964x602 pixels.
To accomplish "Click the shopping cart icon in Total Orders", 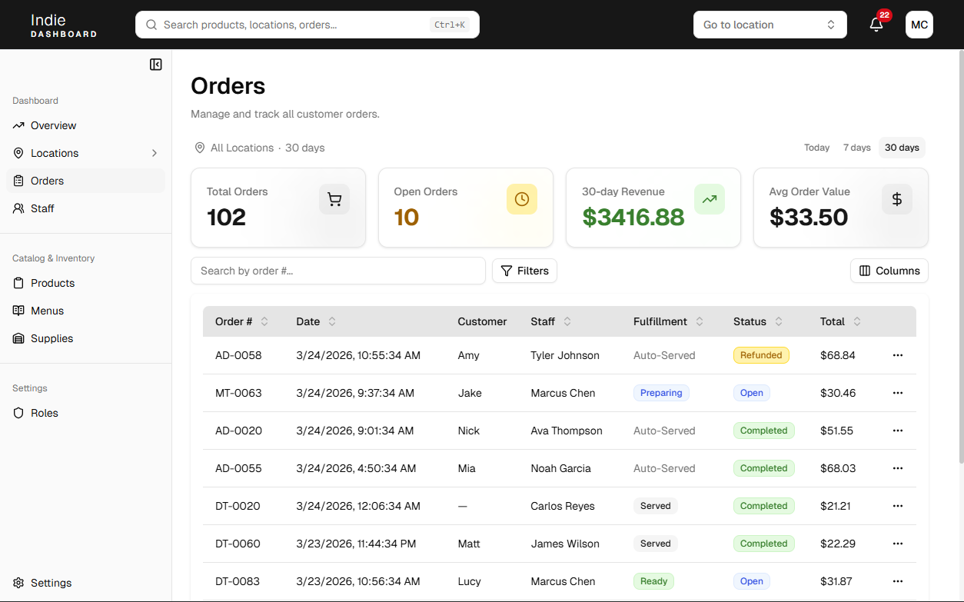I will (x=334, y=200).
